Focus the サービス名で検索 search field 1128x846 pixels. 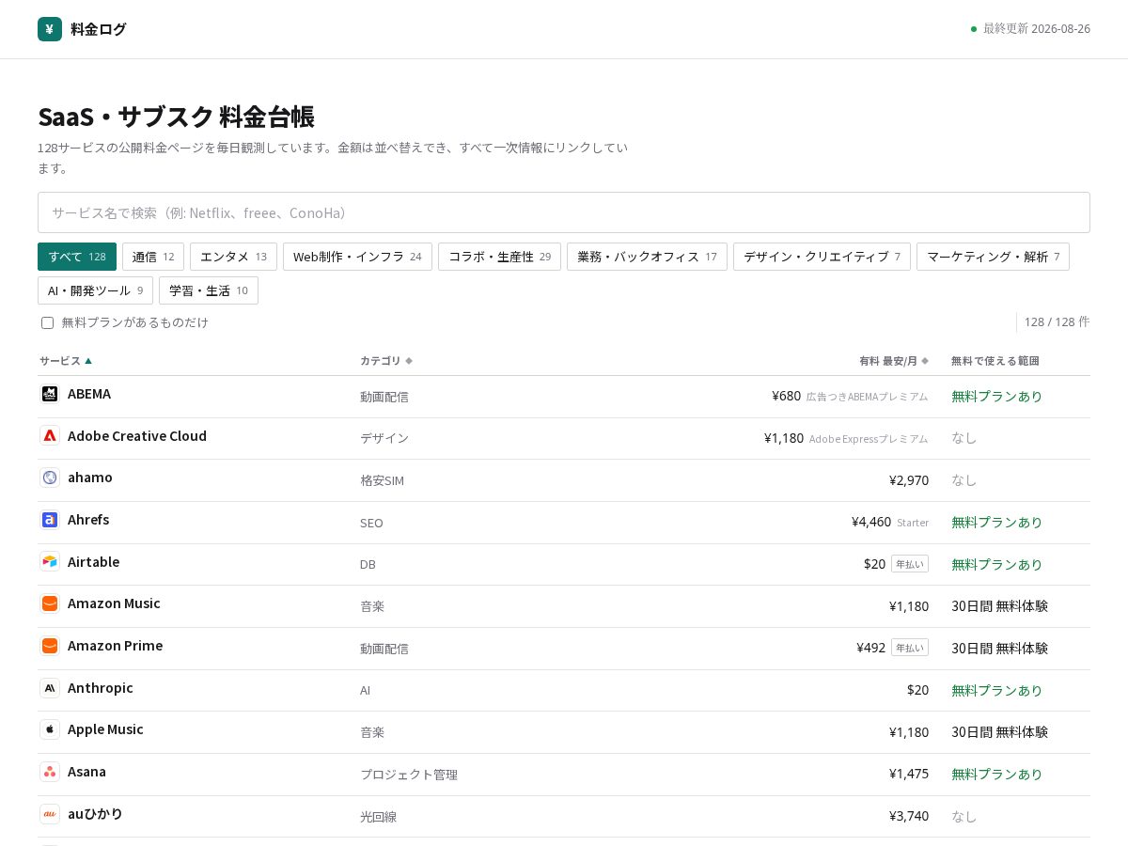[x=564, y=212]
